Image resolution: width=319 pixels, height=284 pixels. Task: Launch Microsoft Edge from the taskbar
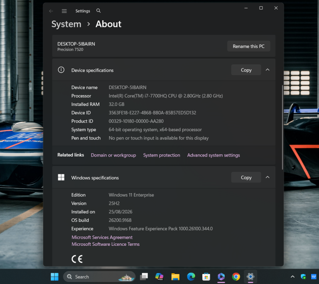point(191,277)
